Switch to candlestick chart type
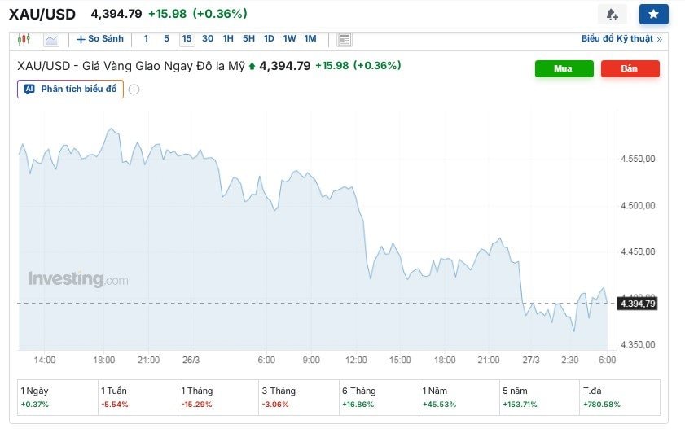685x433 pixels. 23,39
